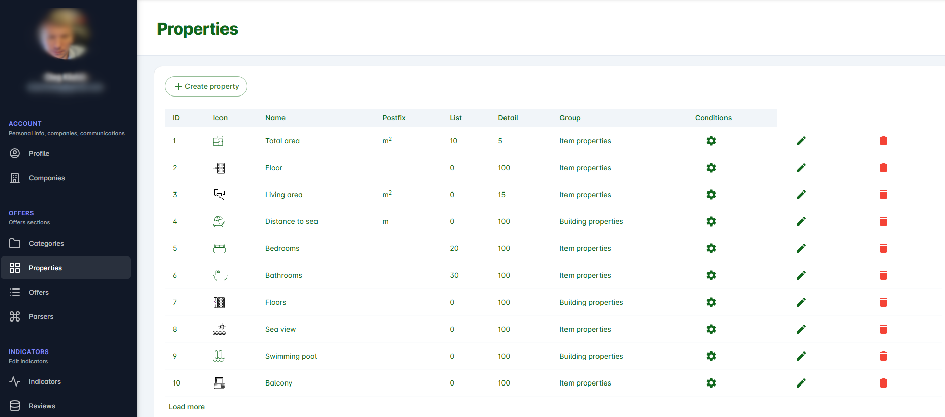Edit the Sea view property
The width and height of the screenshot is (945, 417).
coord(801,329)
